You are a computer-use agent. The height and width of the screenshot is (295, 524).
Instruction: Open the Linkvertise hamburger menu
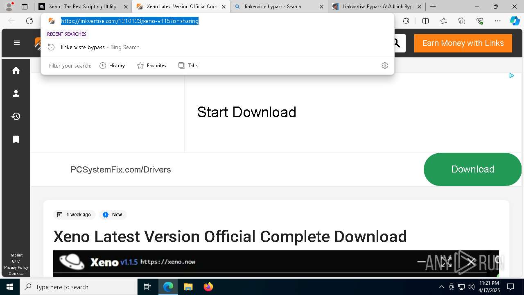(17, 43)
